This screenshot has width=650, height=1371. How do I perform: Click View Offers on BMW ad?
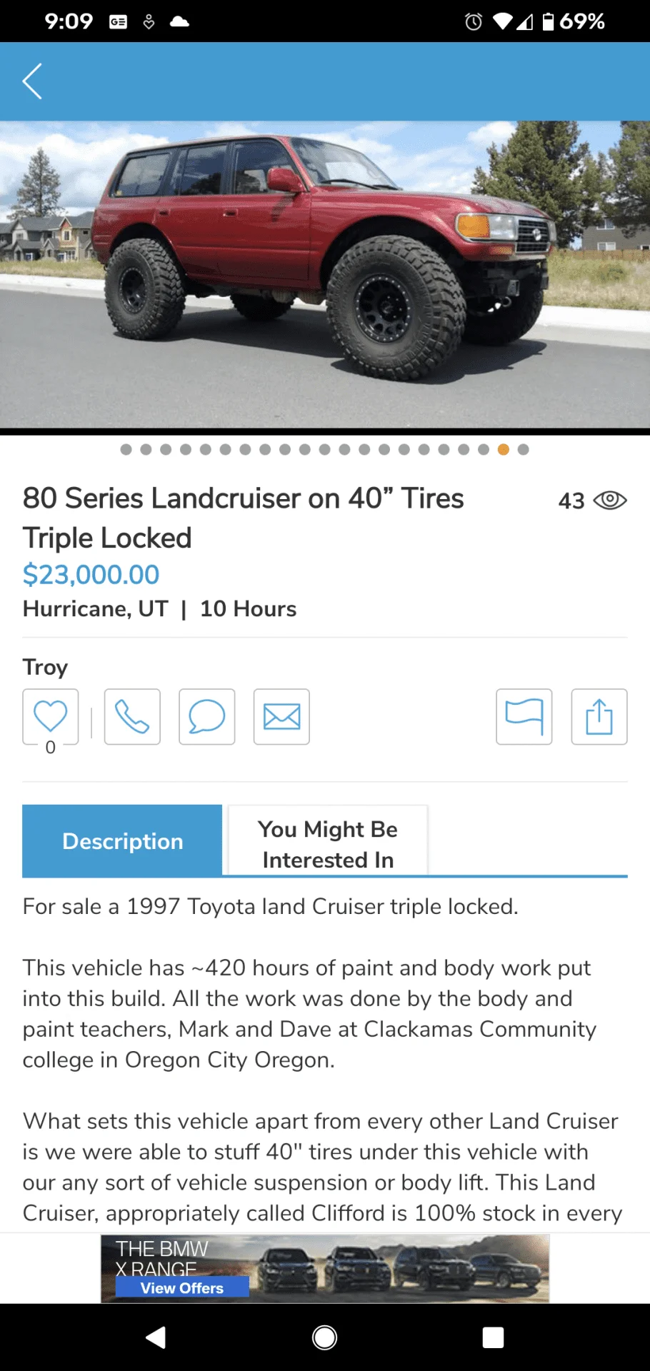coord(182,1287)
